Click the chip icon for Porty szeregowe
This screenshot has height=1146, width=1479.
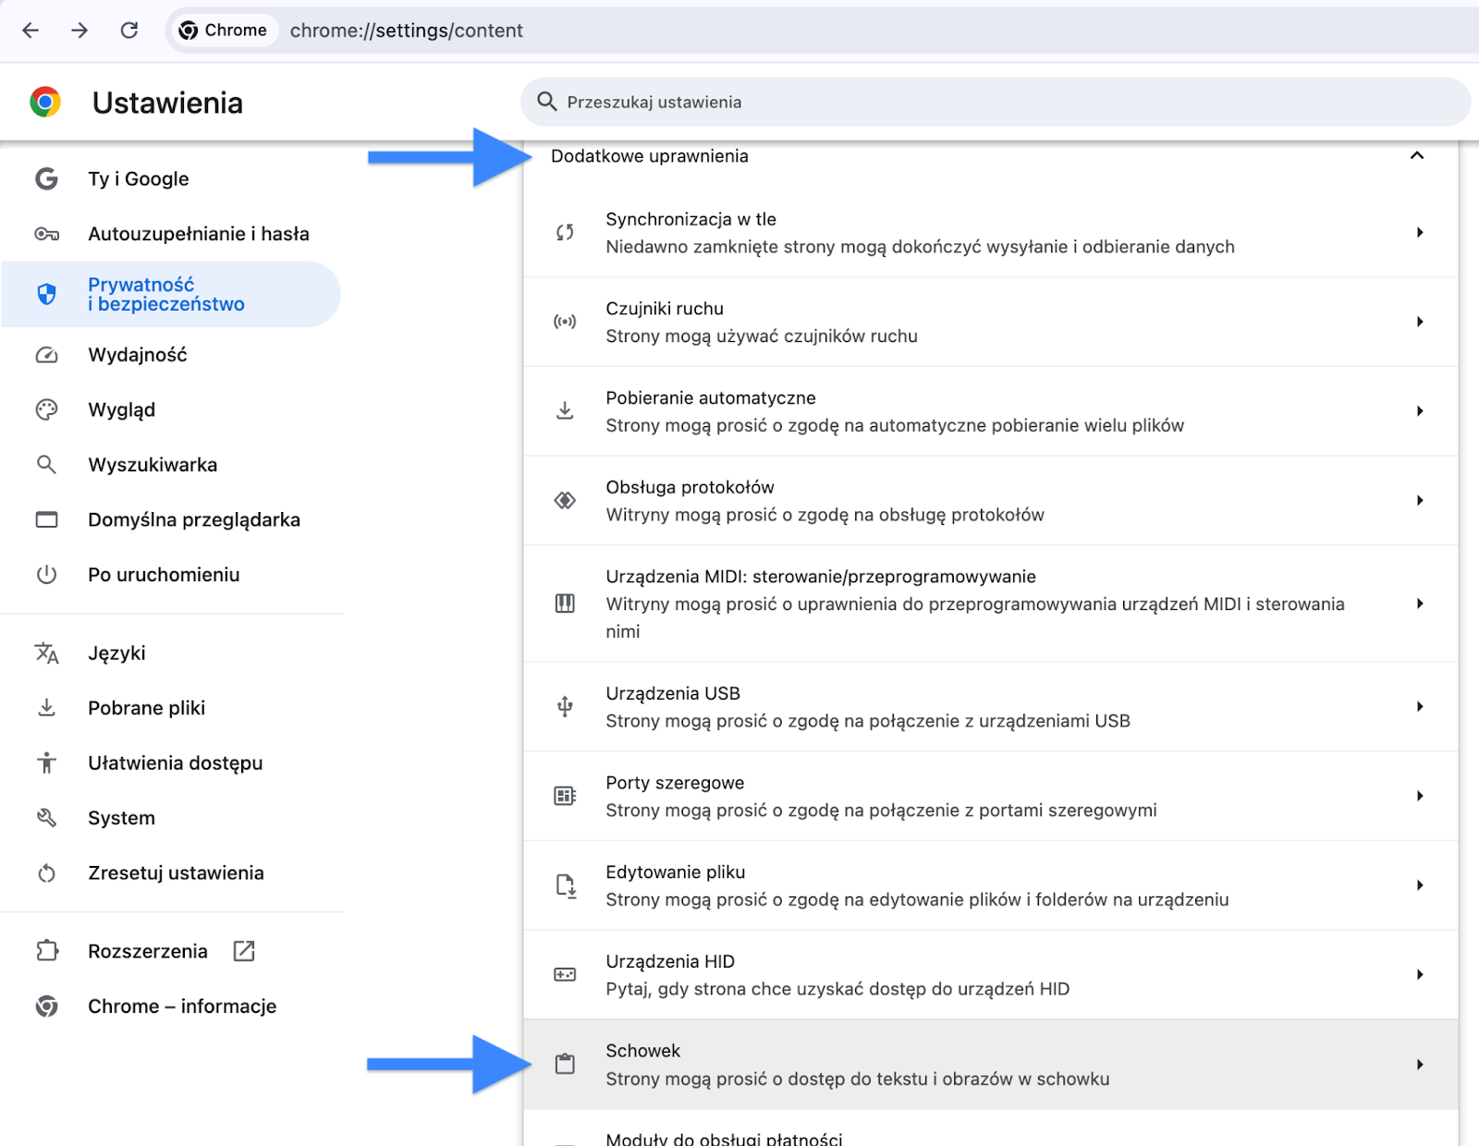[565, 796]
